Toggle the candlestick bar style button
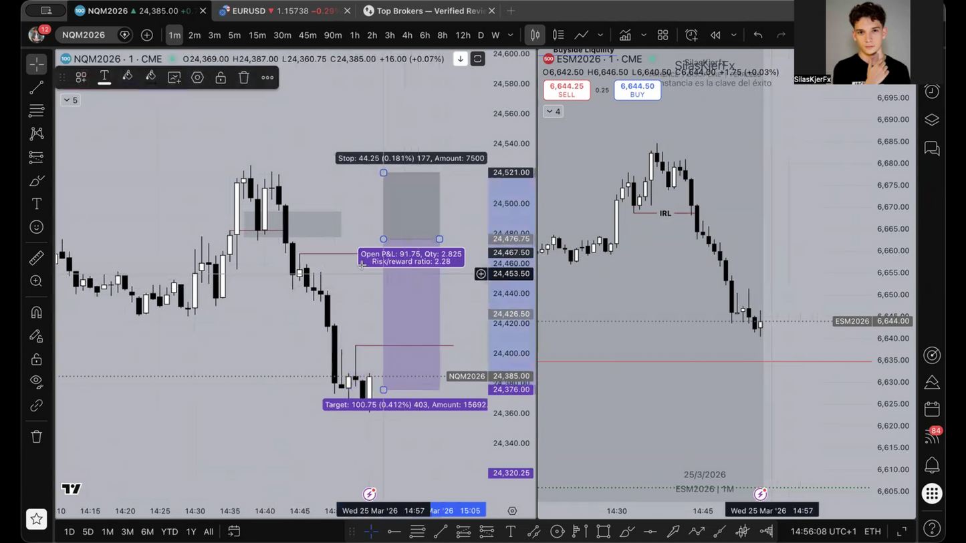This screenshot has width=966, height=543. 535,35
